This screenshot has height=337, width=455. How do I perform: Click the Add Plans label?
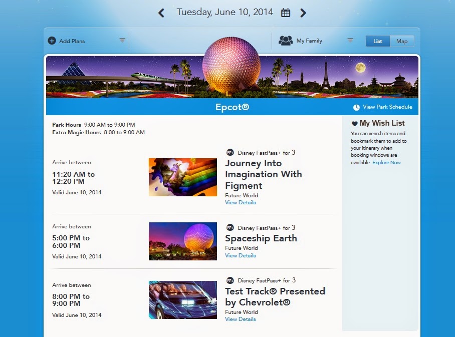pos(72,41)
